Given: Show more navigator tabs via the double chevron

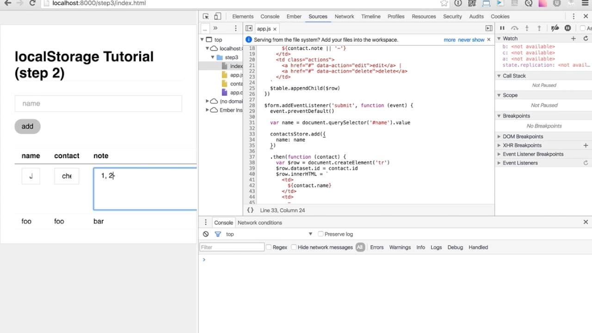Looking at the screenshot, I should [x=215, y=28].
